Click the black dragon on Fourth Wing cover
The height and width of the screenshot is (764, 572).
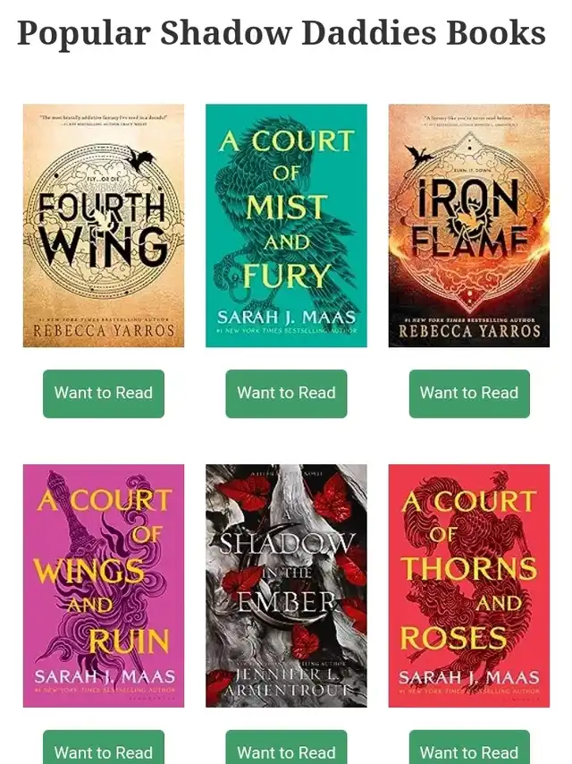[x=140, y=159]
